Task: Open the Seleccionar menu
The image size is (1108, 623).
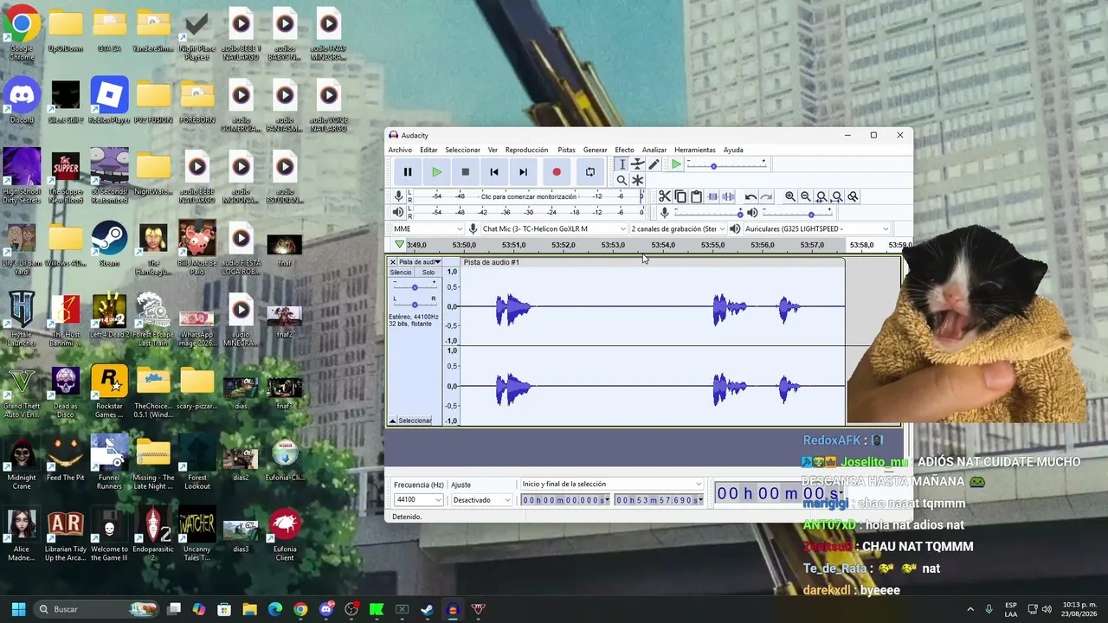Action: [462, 150]
